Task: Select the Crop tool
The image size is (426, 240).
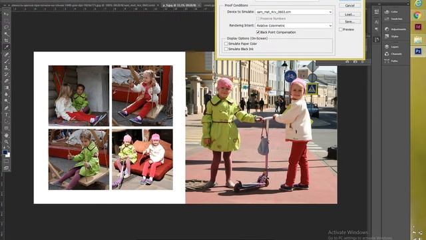Action: point(6,41)
